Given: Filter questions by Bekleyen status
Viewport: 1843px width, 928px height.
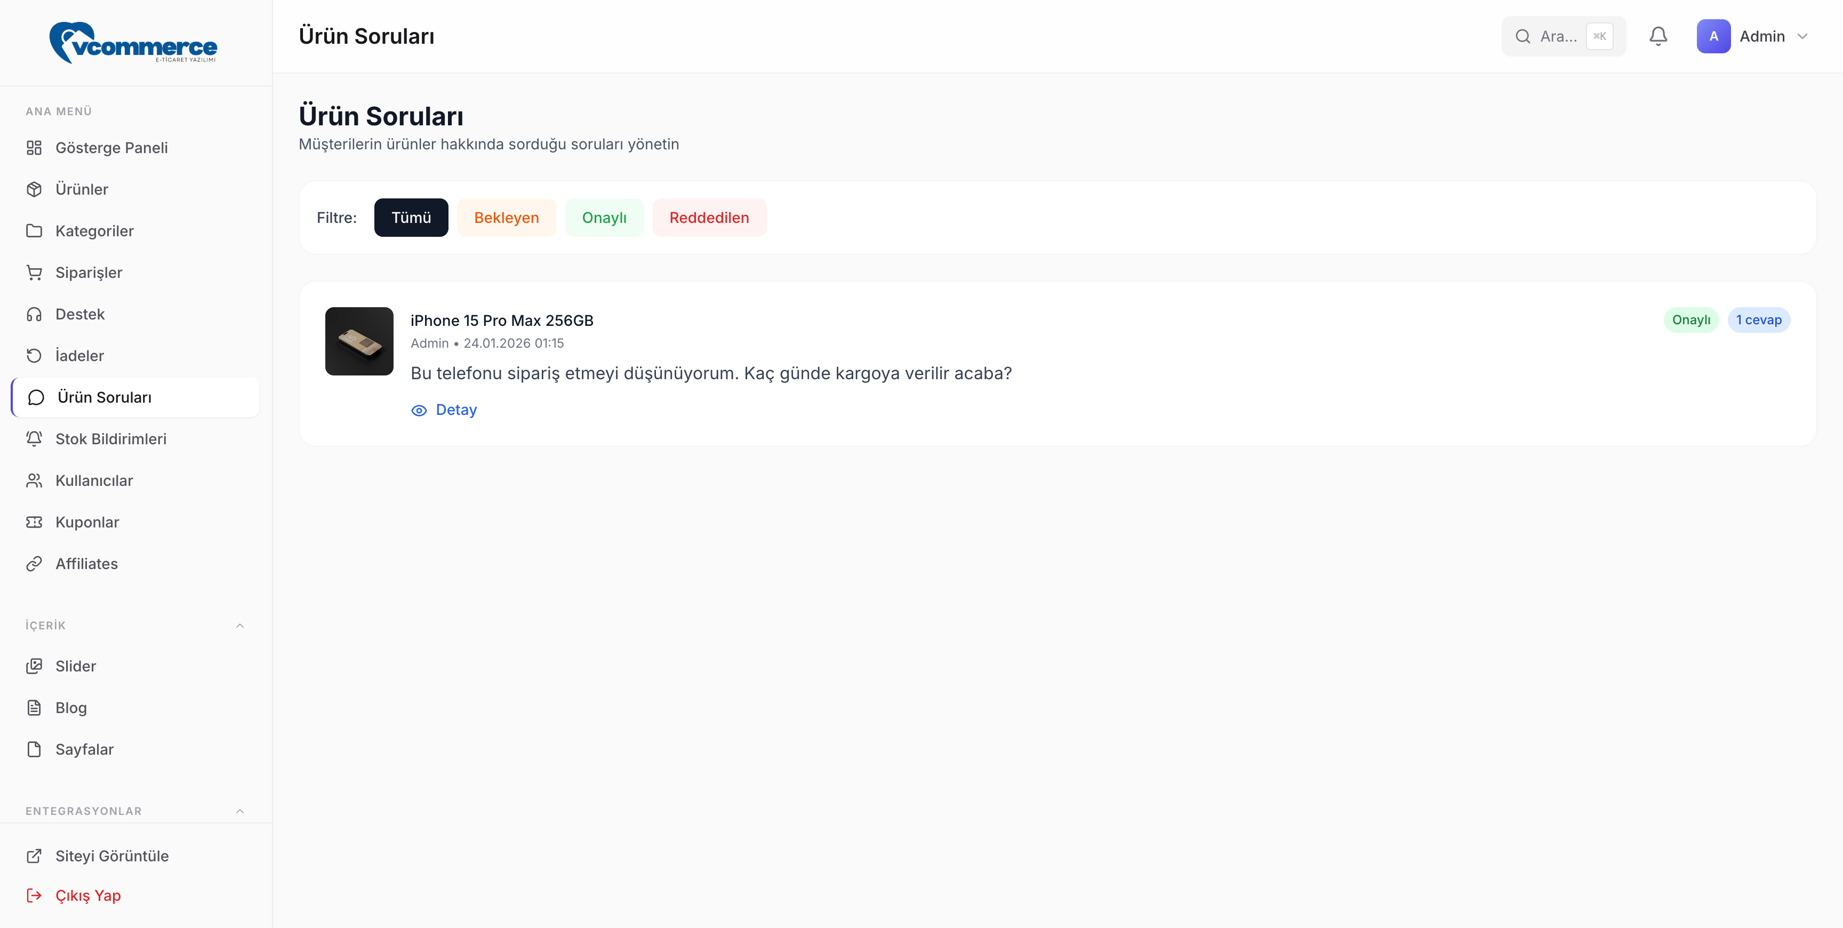Looking at the screenshot, I should (x=506, y=218).
